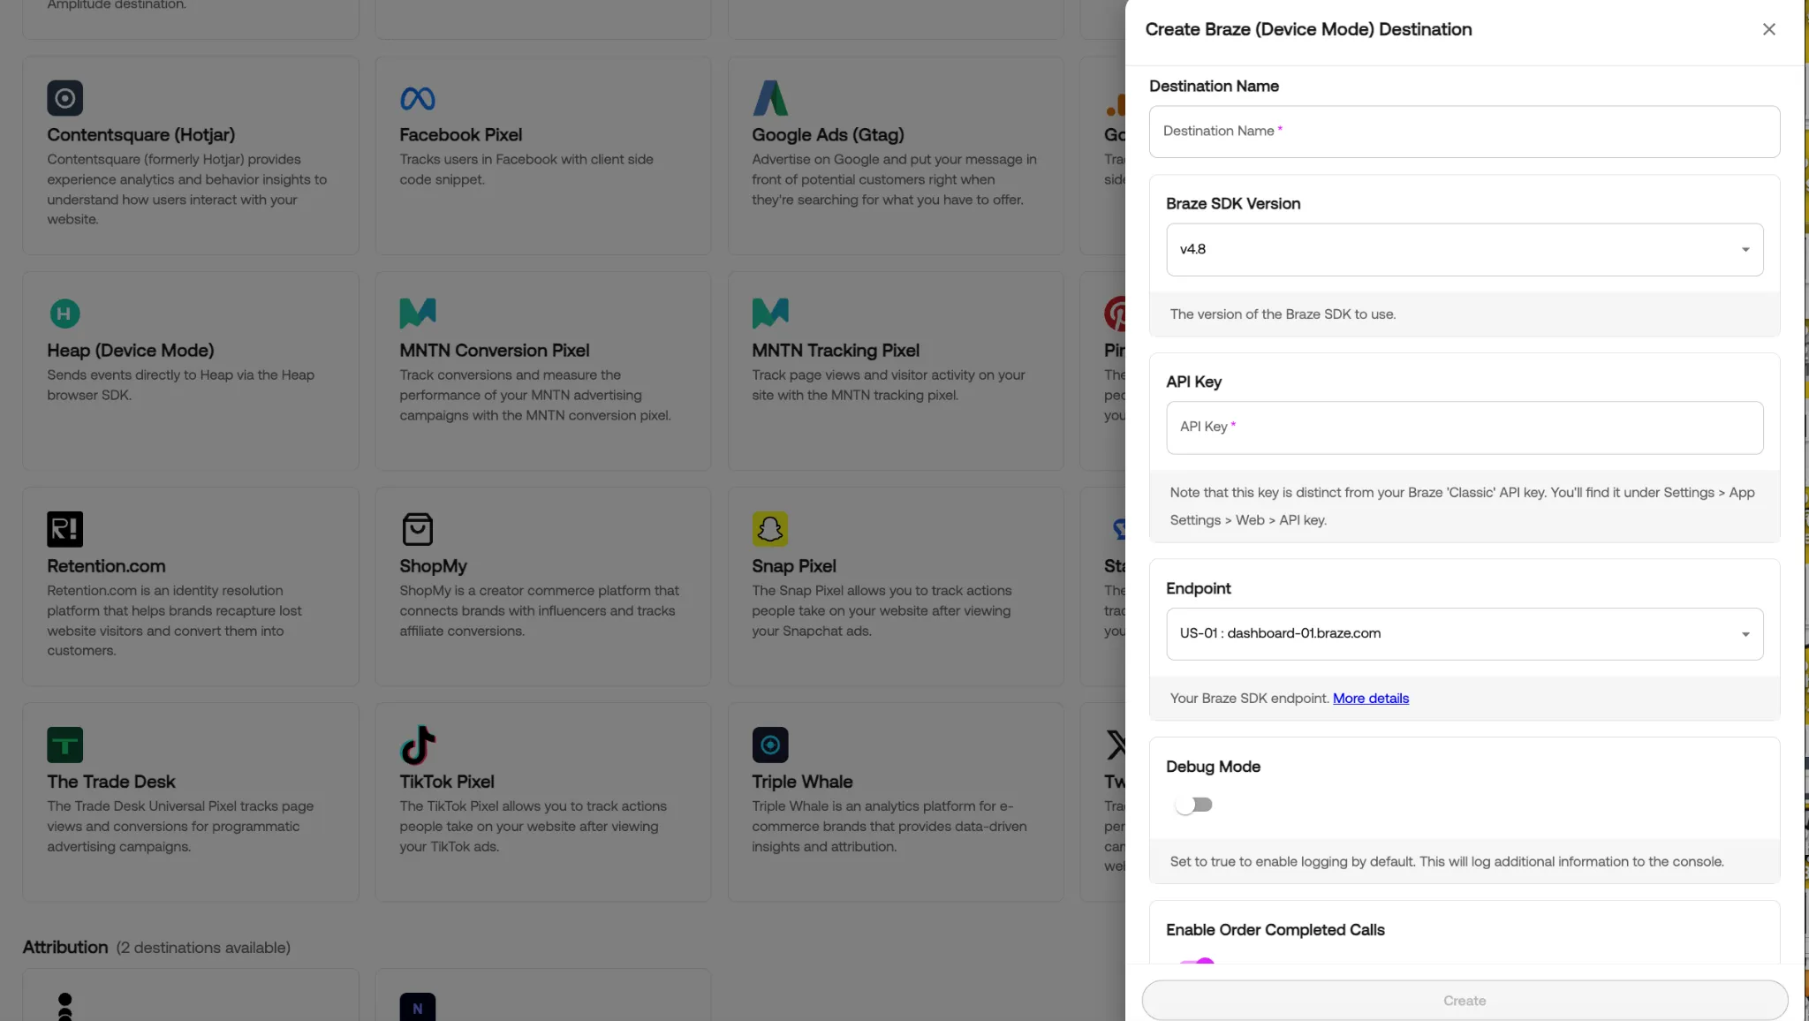Click the Attribution section heading
Screen dimensions: 1809x1021
tap(65, 947)
